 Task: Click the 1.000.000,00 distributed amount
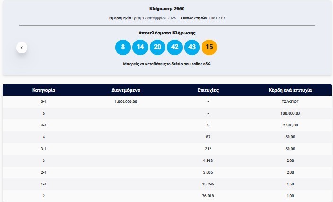(126, 101)
